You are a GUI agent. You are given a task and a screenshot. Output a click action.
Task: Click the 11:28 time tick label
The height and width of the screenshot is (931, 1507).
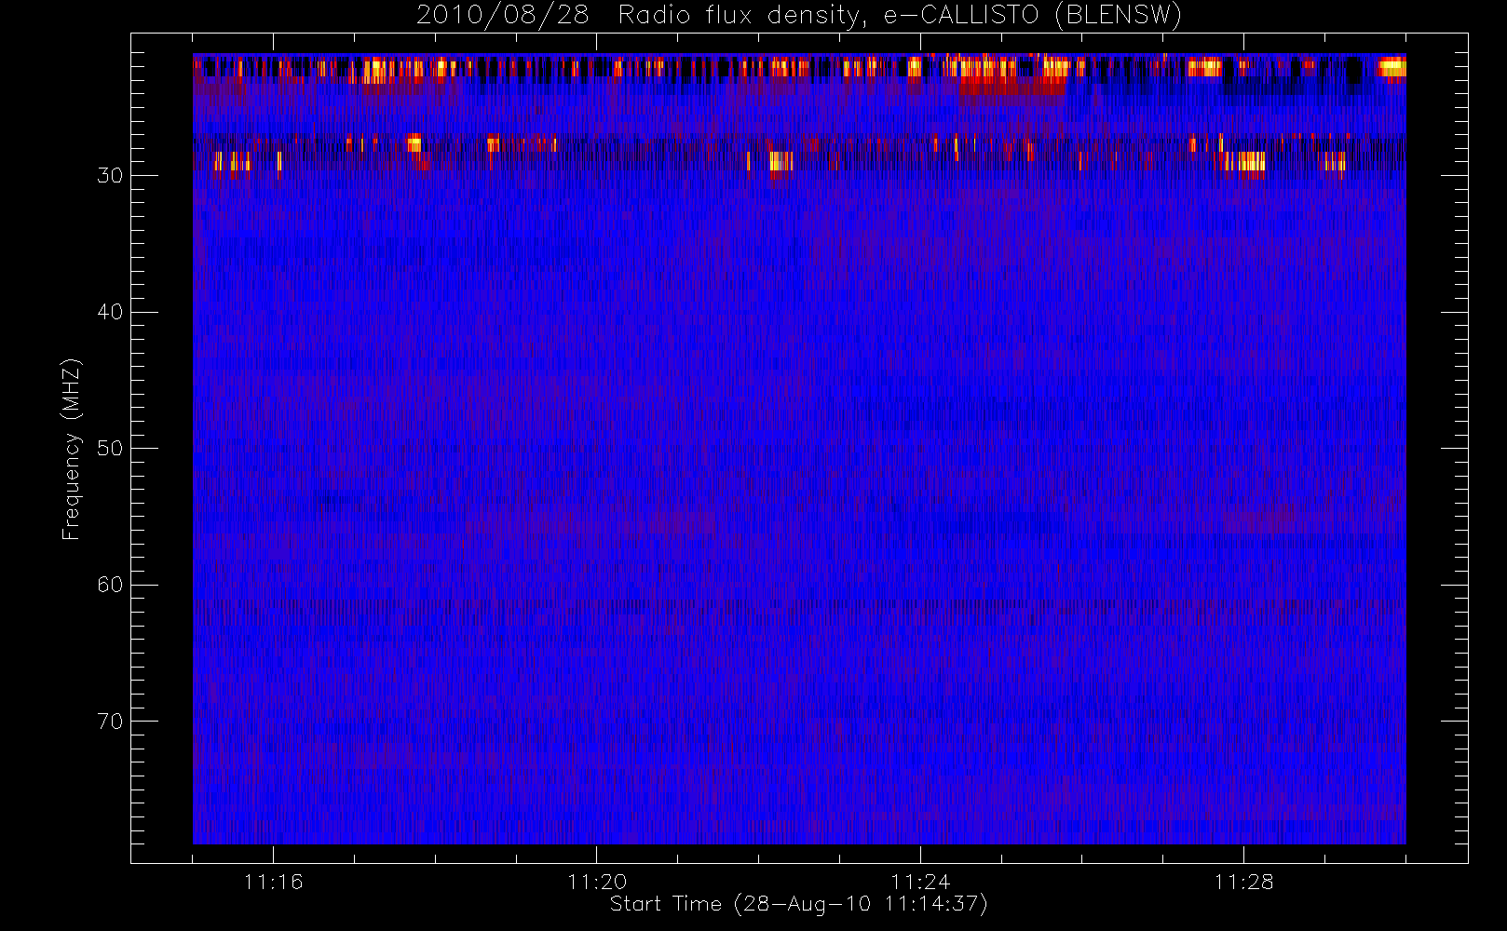pos(1243,882)
